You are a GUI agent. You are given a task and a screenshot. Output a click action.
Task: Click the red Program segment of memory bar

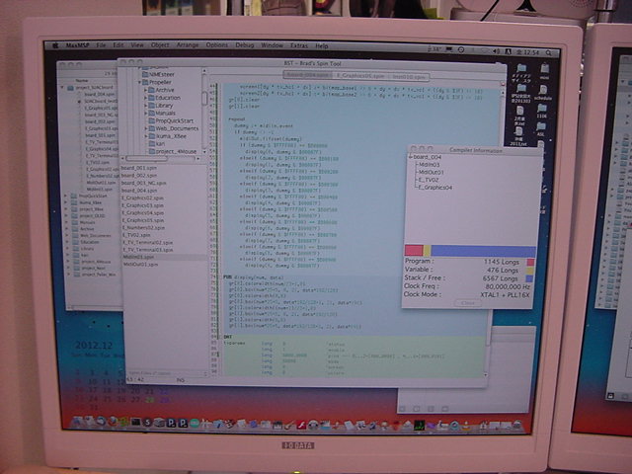tap(414, 250)
